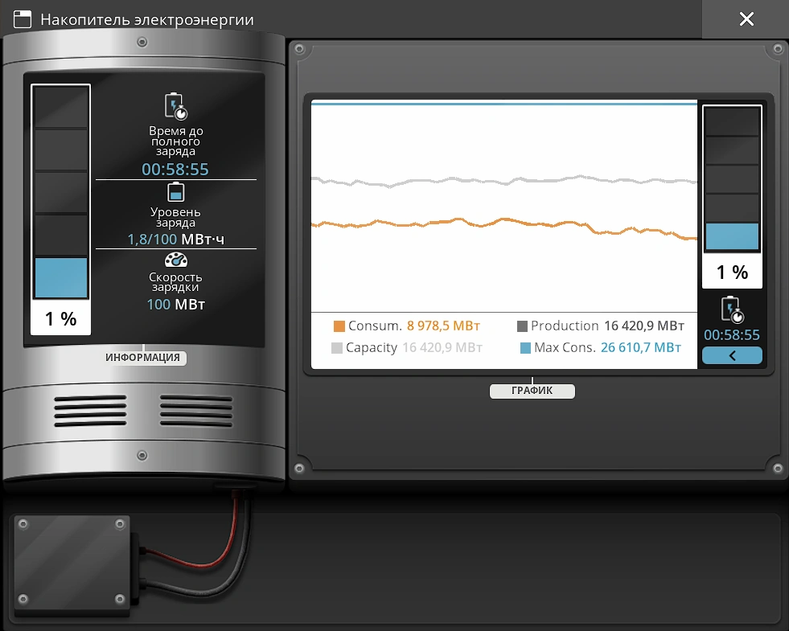This screenshot has width=789, height=631.
Task: Click the window icon in title bar
Action: tap(23, 19)
